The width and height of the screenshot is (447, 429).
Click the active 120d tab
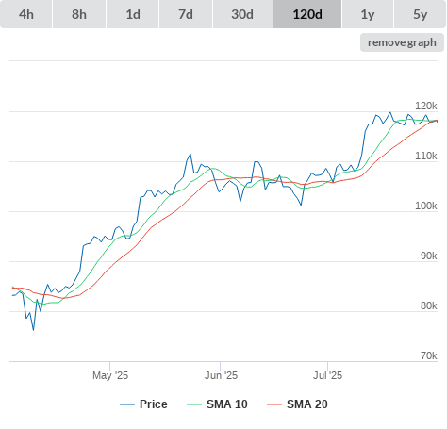(307, 14)
